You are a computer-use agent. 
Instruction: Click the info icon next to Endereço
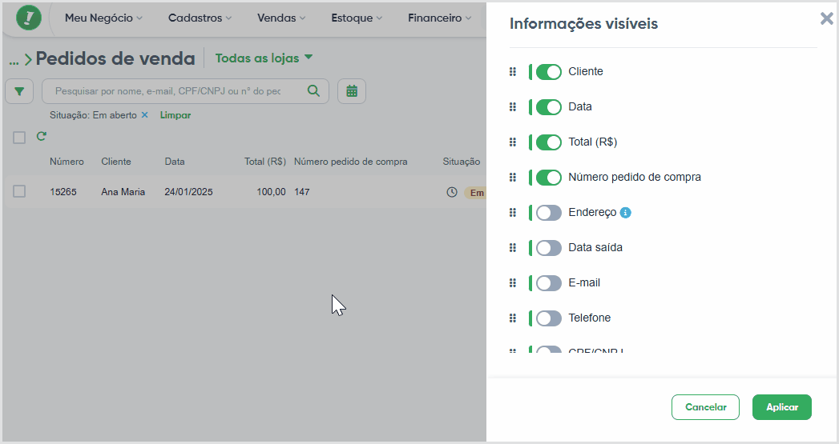tap(626, 213)
